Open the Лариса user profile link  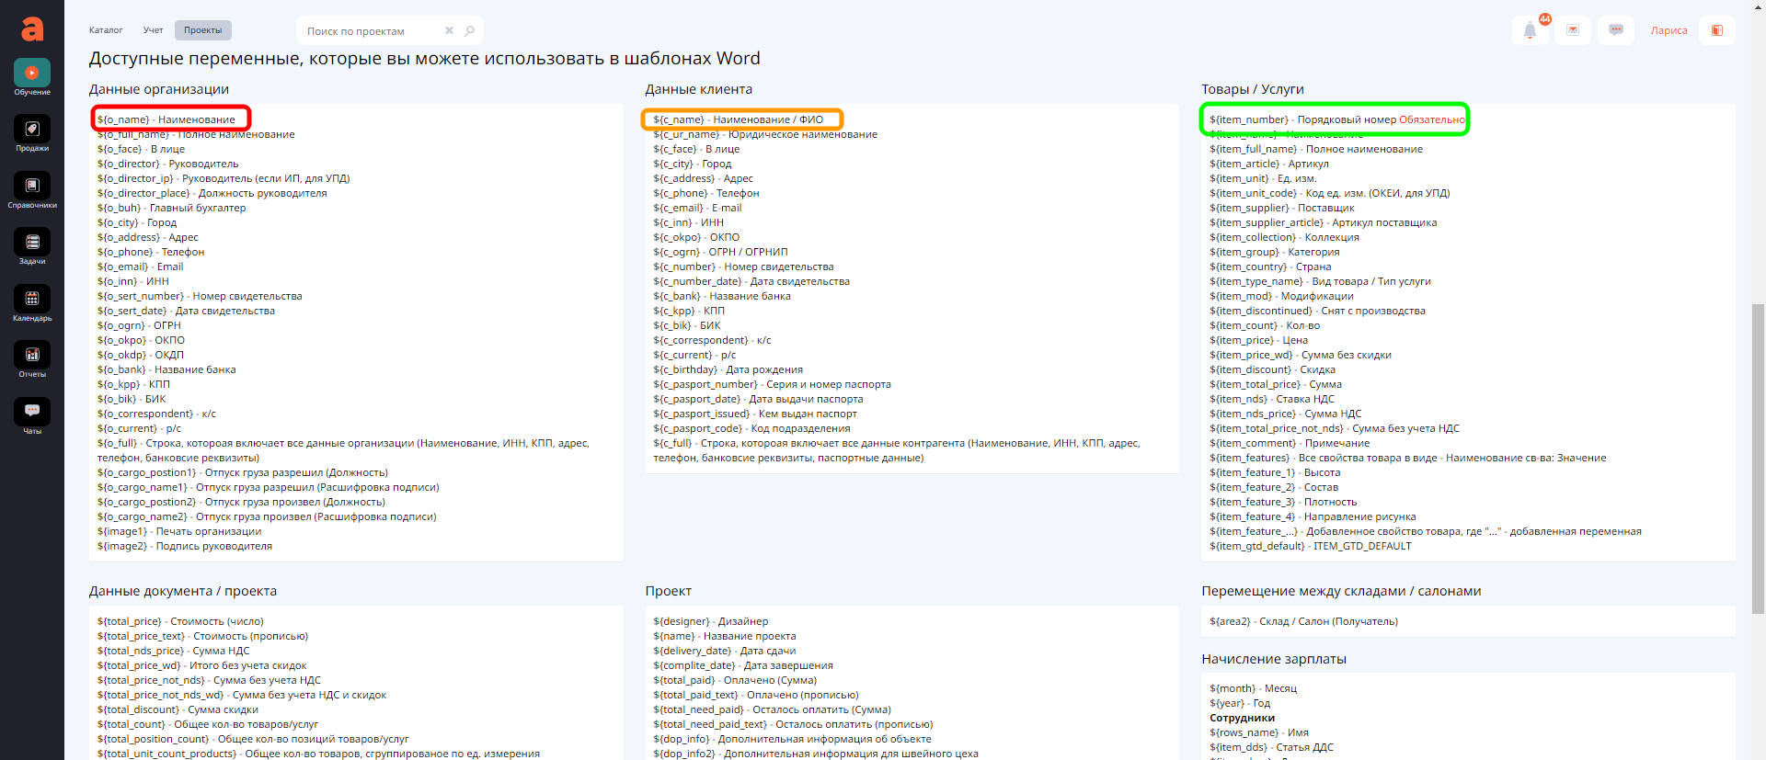point(1669,30)
